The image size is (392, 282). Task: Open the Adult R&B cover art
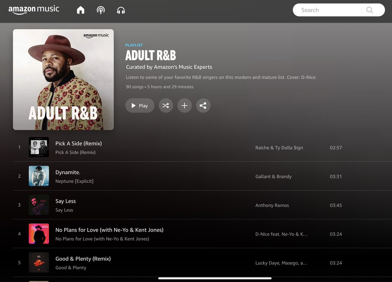(x=63, y=80)
